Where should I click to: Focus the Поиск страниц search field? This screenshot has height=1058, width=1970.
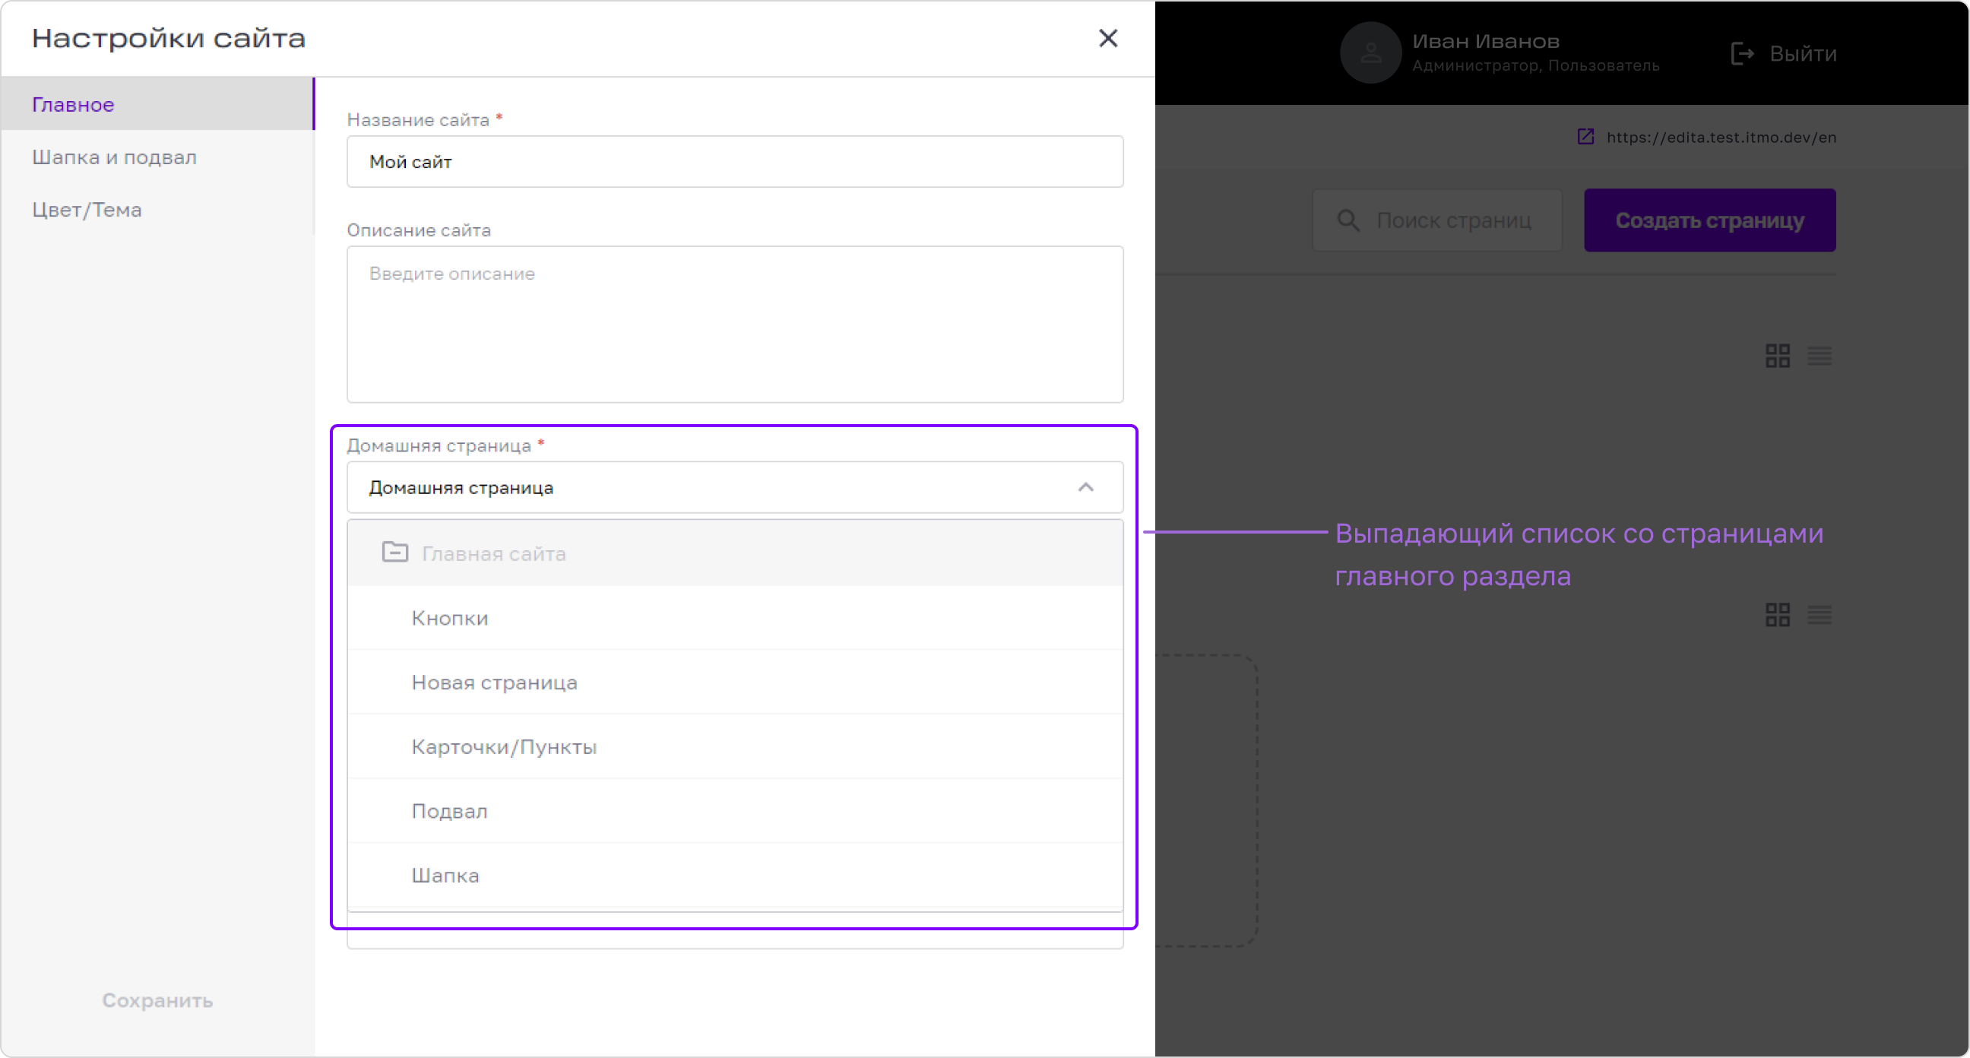coord(1437,220)
